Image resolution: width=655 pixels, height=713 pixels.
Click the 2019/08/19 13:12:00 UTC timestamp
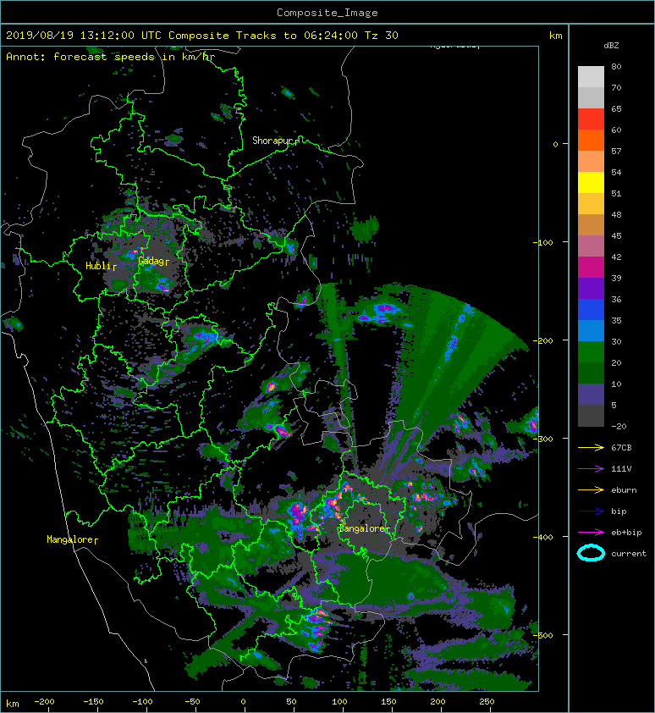pos(83,36)
